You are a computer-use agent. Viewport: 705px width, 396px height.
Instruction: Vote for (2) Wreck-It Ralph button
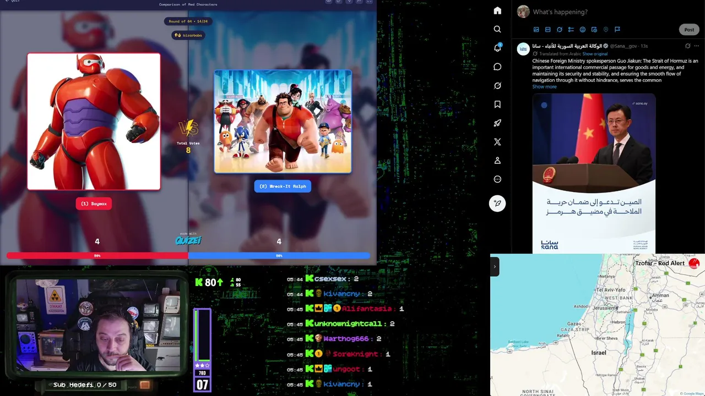(283, 186)
